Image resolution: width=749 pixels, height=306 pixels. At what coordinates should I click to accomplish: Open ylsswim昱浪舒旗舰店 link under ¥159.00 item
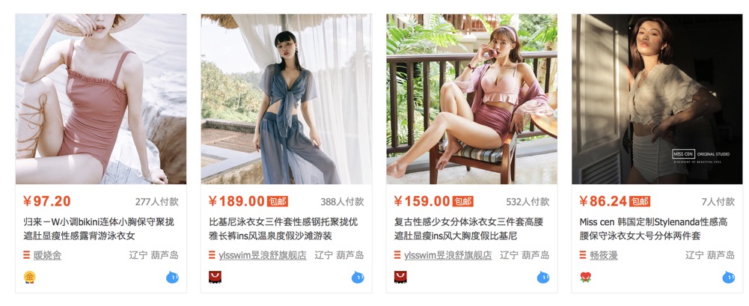pyautogui.click(x=448, y=255)
